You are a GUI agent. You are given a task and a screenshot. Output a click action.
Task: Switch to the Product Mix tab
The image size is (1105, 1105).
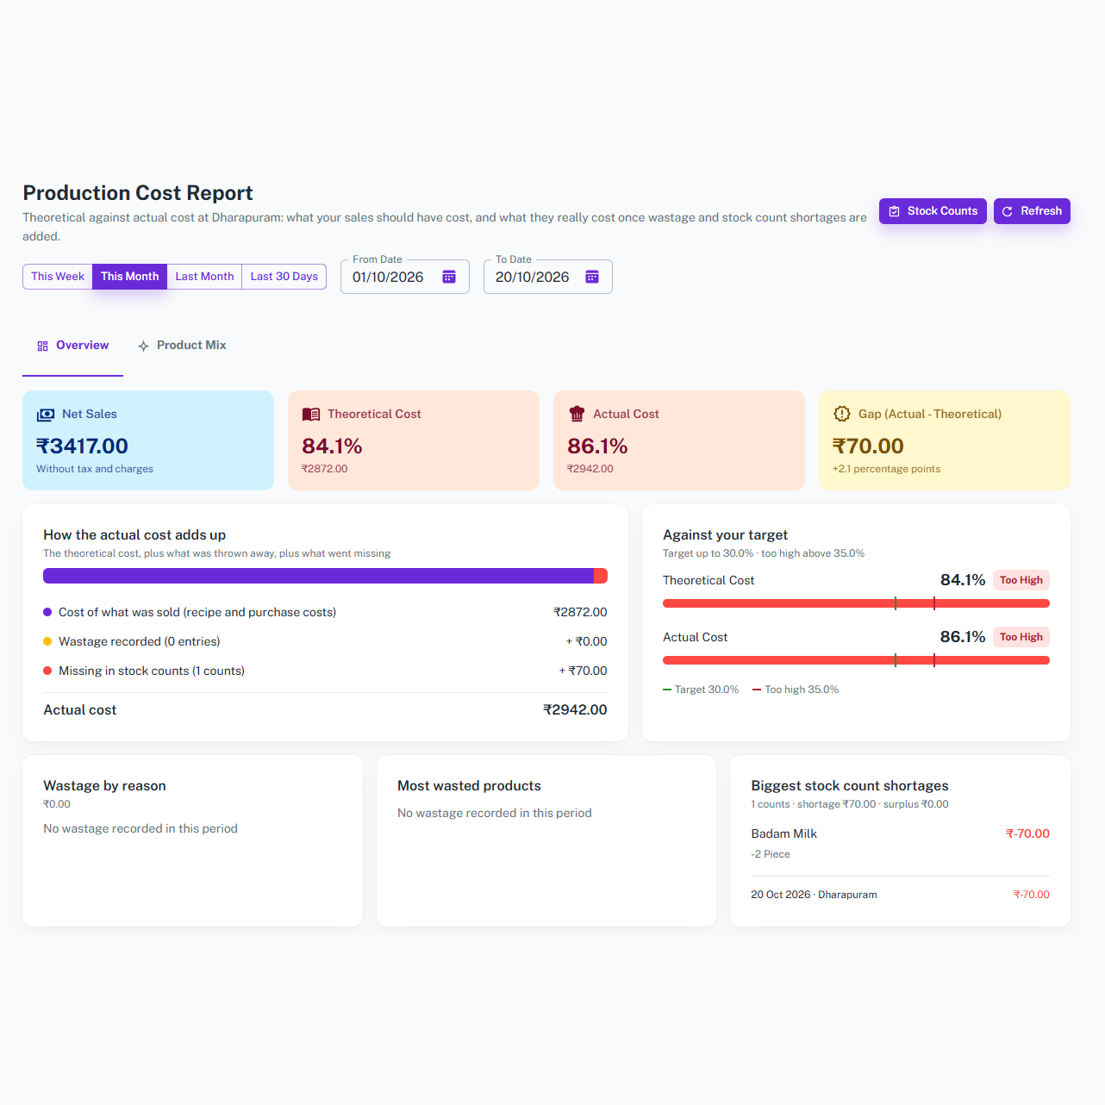coord(182,346)
